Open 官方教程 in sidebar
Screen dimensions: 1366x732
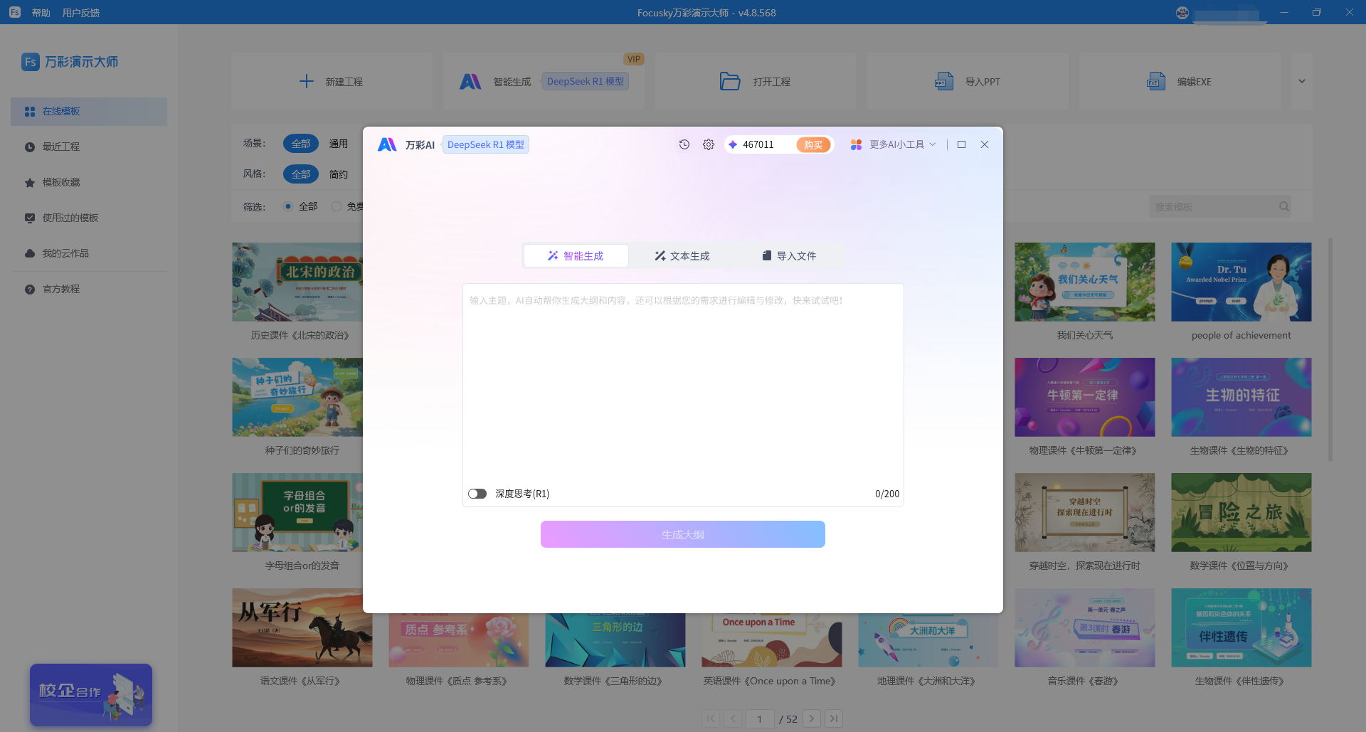point(89,290)
